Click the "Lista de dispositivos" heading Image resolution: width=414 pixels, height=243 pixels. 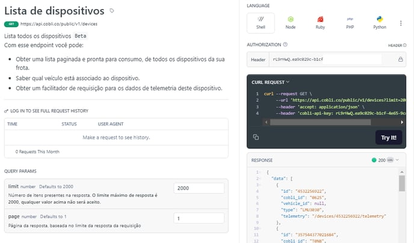pos(54,11)
